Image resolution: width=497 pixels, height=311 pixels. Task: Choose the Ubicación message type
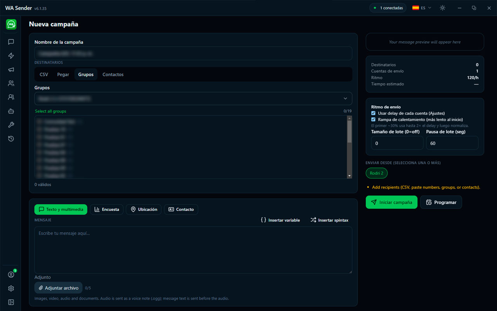click(x=144, y=210)
